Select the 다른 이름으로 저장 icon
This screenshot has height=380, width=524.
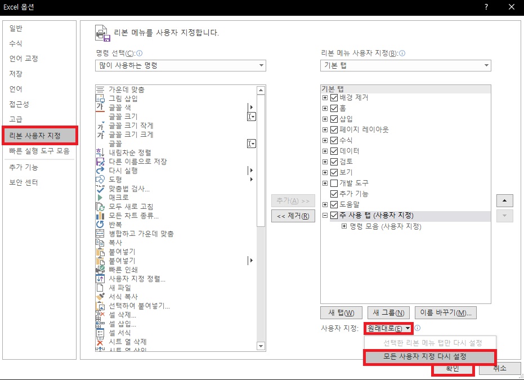pos(100,162)
